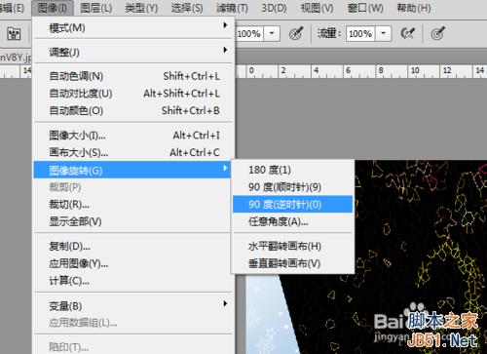Rotate image 180 度(1)
The height and width of the screenshot is (354, 487).
[292, 170]
